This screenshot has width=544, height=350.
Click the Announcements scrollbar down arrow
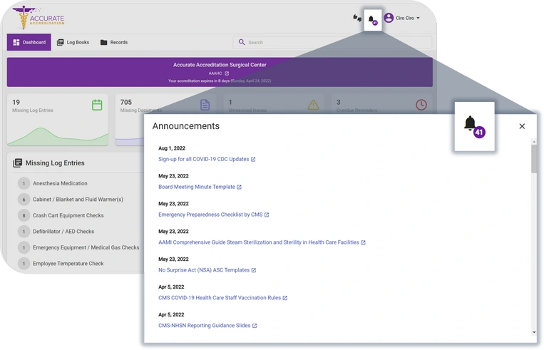click(533, 332)
